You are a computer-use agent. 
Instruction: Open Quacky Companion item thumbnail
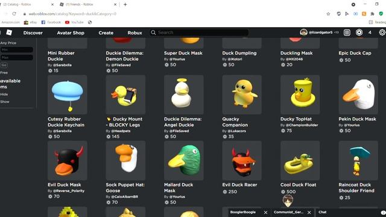(242, 95)
